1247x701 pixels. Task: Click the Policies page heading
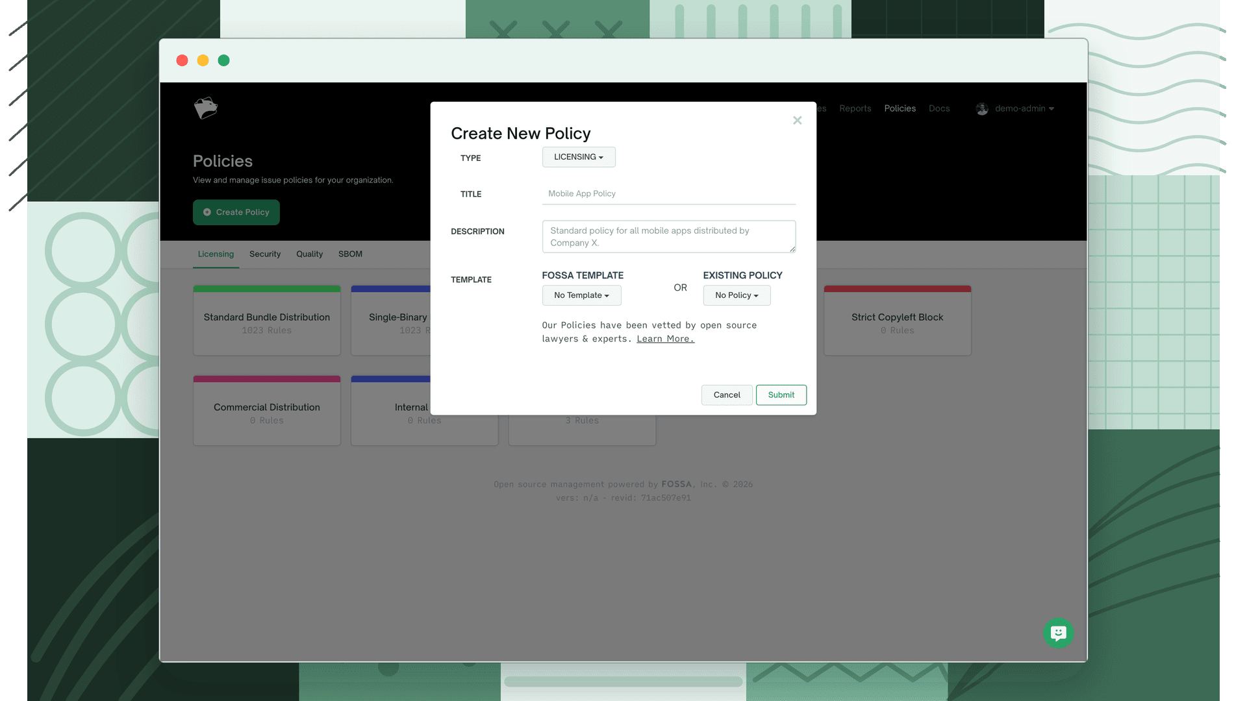[x=223, y=161]
